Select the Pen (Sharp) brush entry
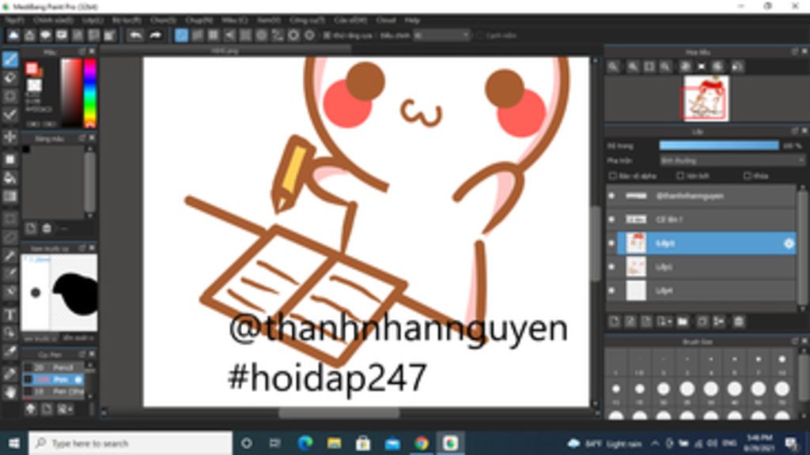This screenshot has width=810, height=455. [53, 392]
